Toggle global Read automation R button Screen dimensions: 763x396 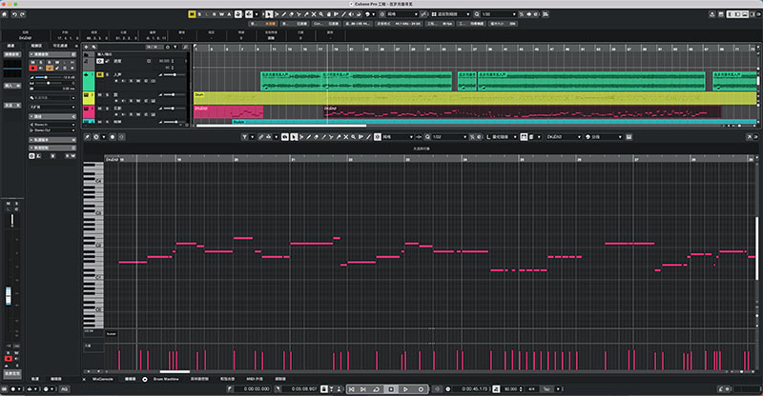(215, 14)
